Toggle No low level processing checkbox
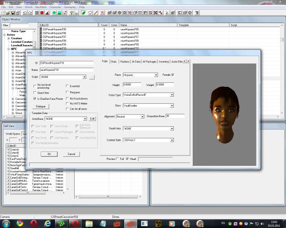 (35, 86)
